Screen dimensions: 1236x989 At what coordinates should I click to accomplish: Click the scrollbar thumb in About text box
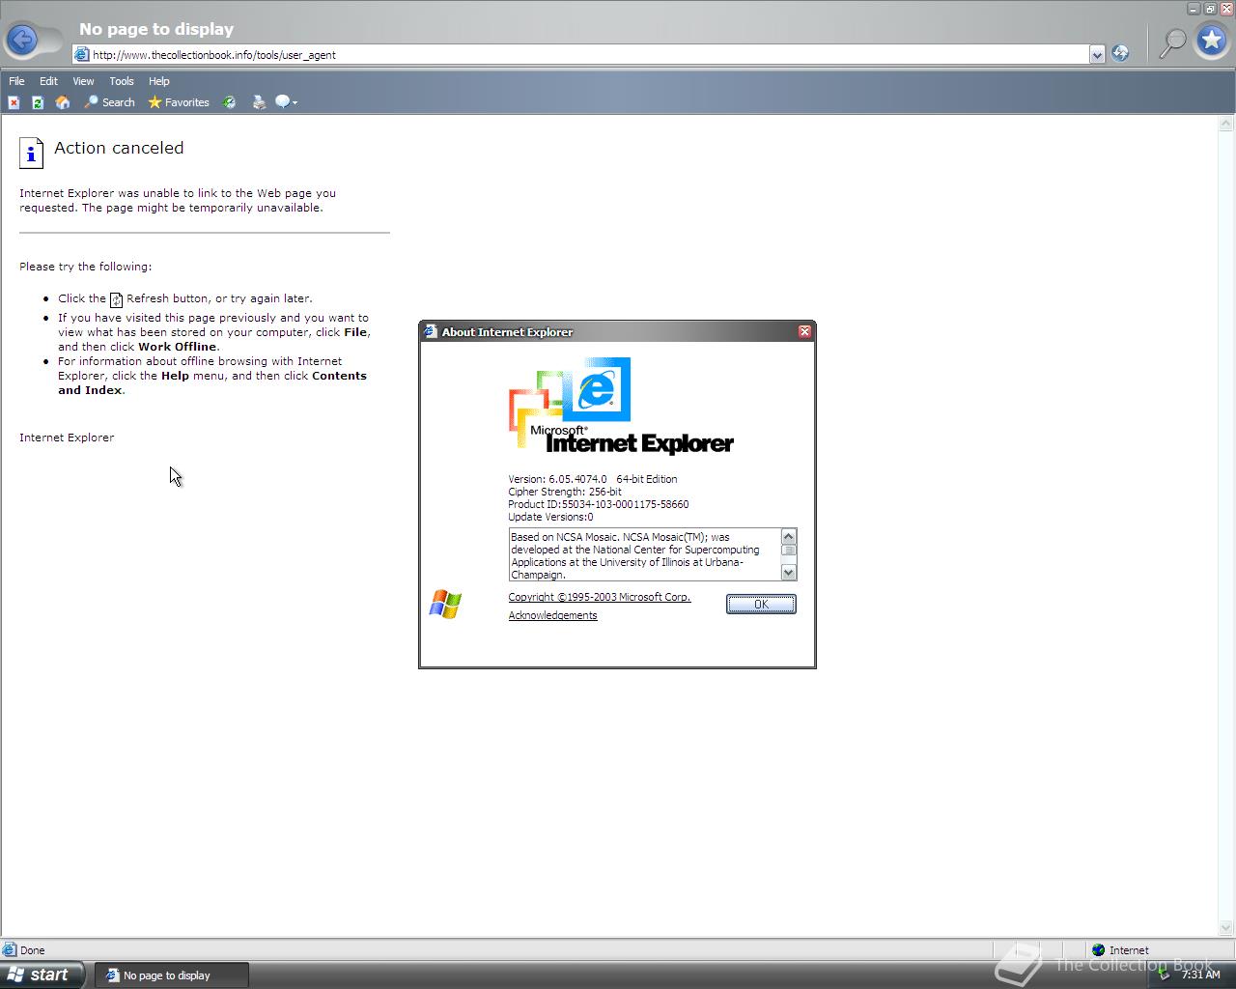pos(789,551)
